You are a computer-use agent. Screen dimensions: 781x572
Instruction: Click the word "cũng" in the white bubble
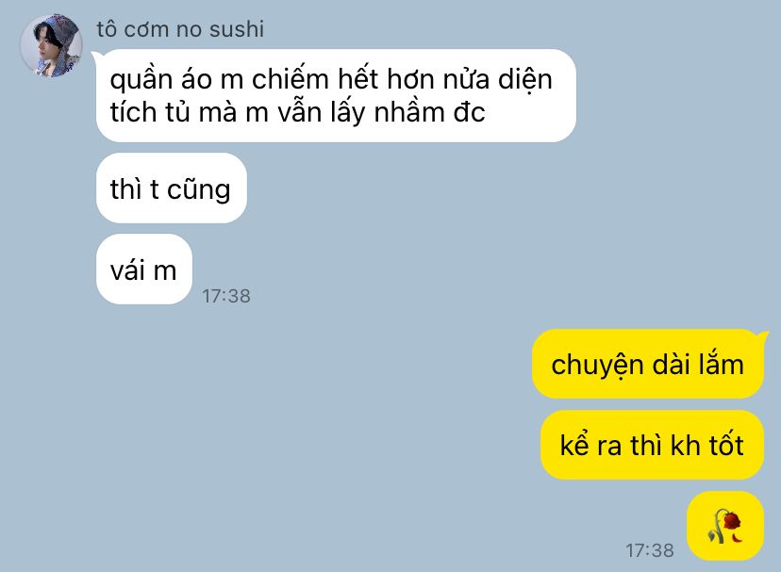pos(198,190)
